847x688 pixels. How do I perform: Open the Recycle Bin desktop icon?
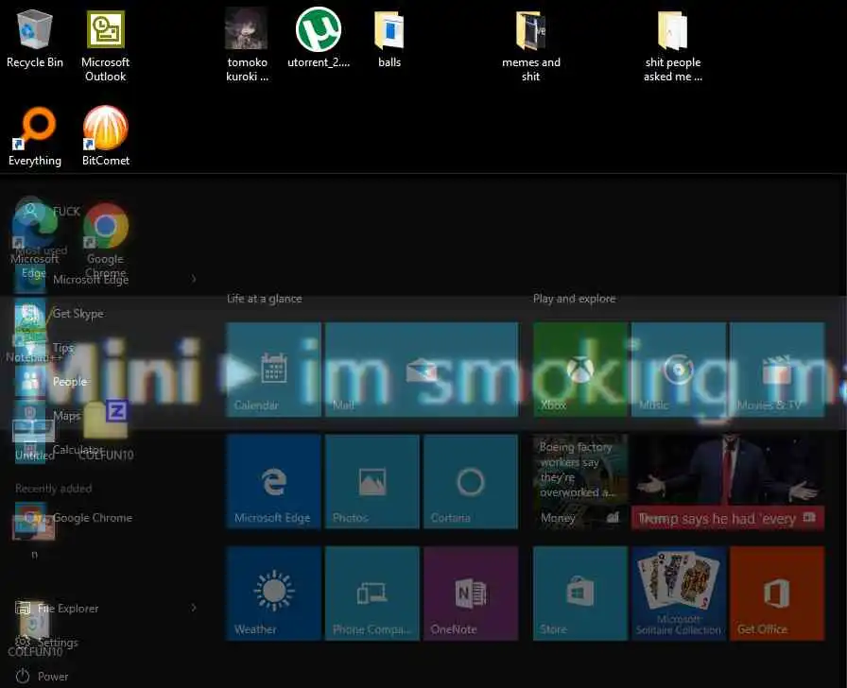pyautogui.click(x=35, y=39)
